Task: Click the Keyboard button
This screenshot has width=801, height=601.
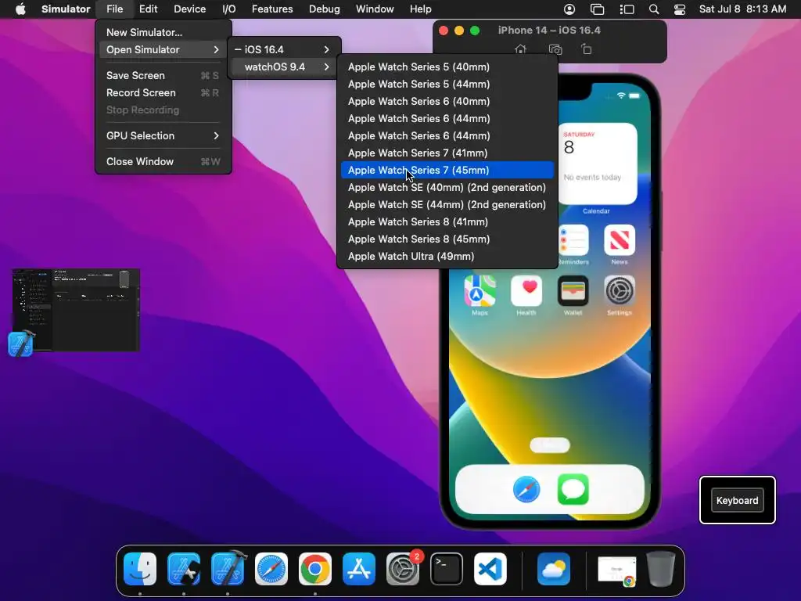Action: [x=737, y=500]
